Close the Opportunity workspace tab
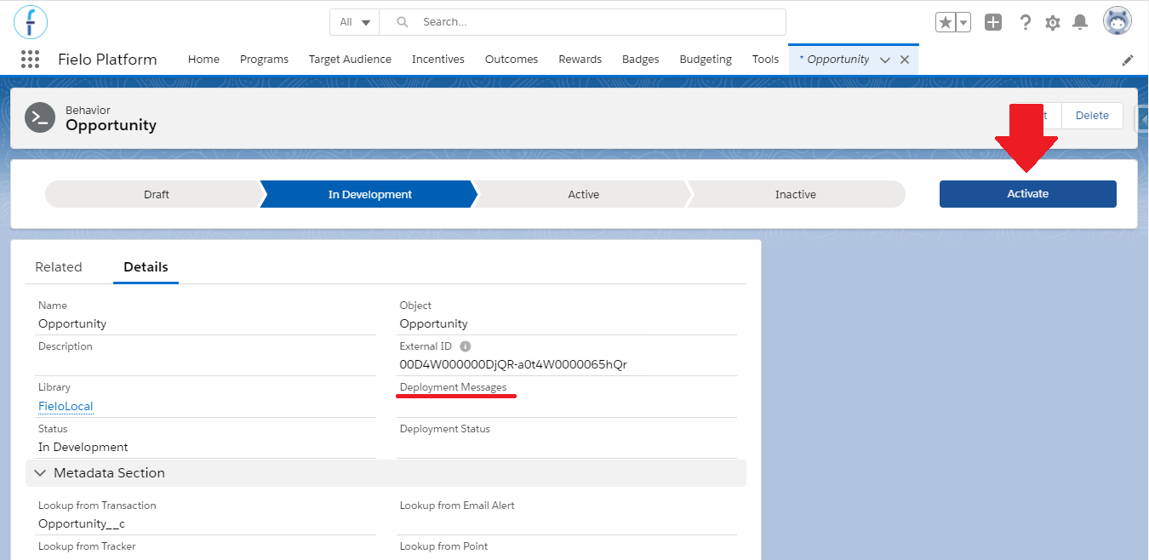 (905, 60)
